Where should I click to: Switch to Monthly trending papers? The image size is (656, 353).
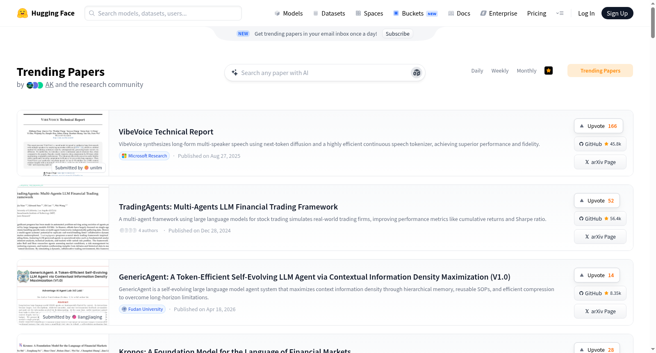[x=526, y=71]
